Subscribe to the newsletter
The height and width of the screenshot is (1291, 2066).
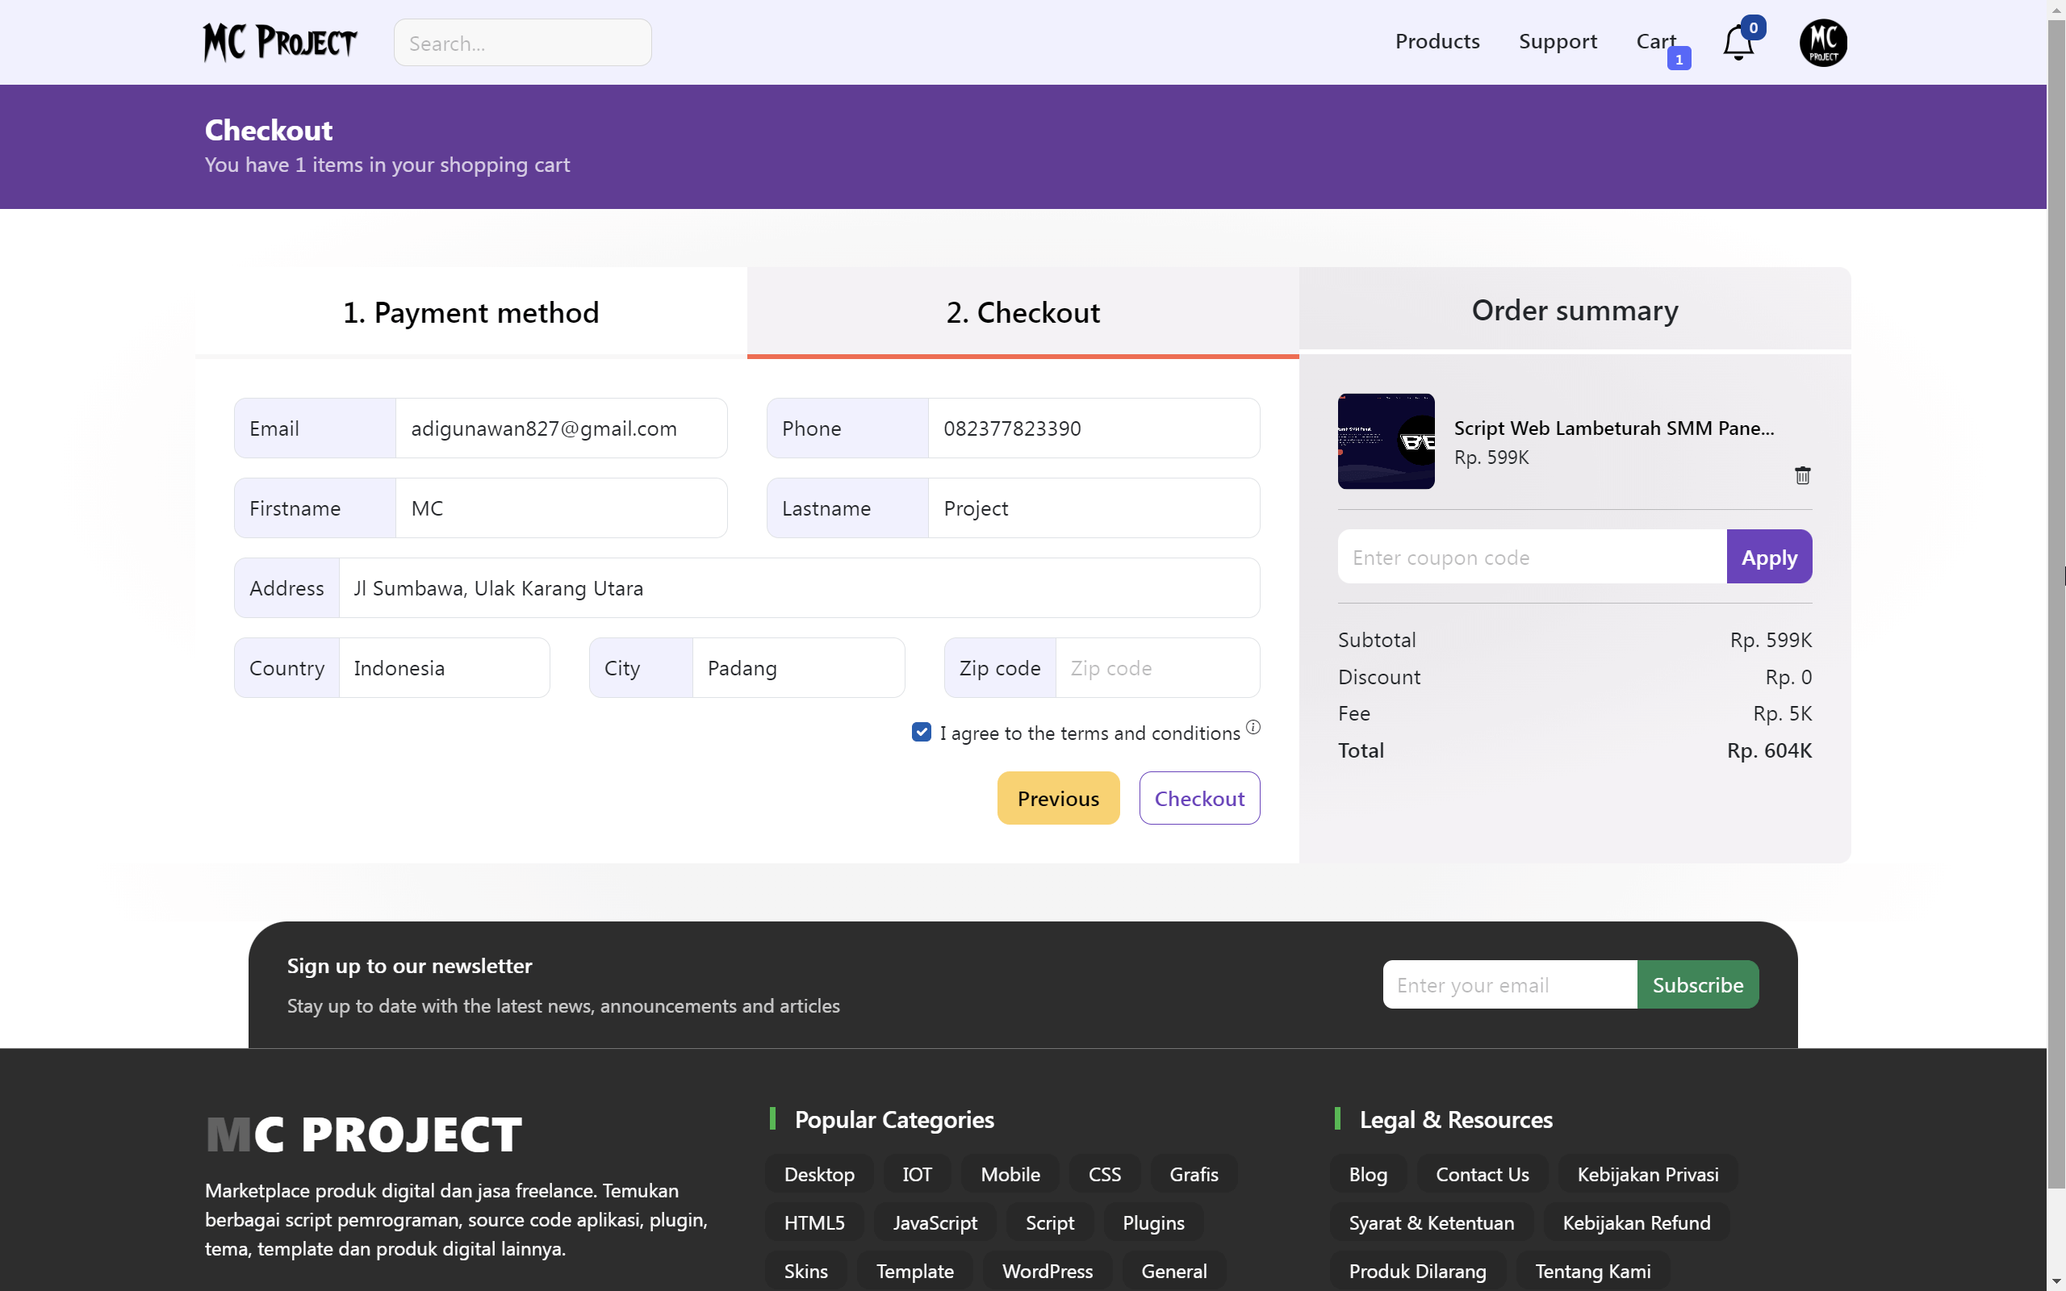pos(1698,984)
